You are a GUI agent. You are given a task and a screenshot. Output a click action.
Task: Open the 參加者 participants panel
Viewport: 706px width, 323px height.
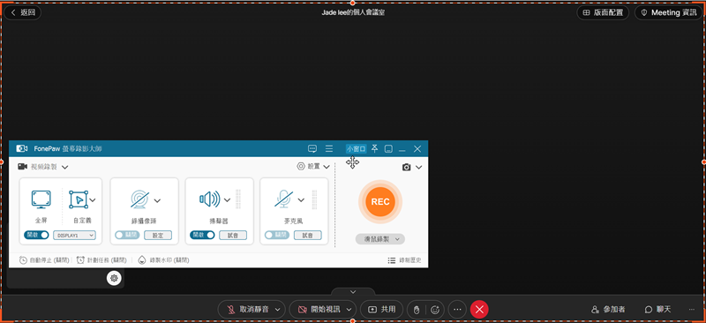pyautogui.click(x=608, y=310)
